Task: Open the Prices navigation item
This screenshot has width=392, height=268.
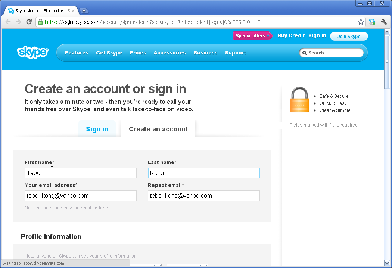Action: (x=138, y=53)
